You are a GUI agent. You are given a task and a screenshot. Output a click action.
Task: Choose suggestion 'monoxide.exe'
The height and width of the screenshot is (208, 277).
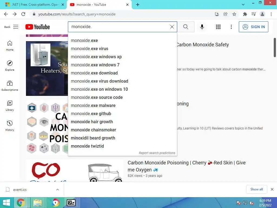[x=123, y=41]
